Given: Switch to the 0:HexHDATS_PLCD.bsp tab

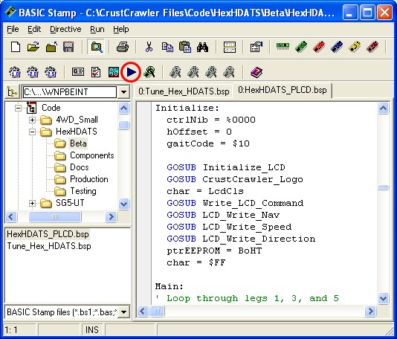Looking at the screenshot, I should (282, 90).
